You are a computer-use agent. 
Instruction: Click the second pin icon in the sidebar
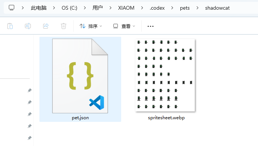pos(30,102)
